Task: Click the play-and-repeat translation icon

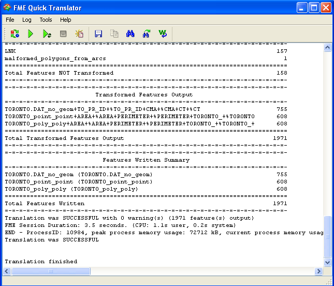Action: (47, 34)
